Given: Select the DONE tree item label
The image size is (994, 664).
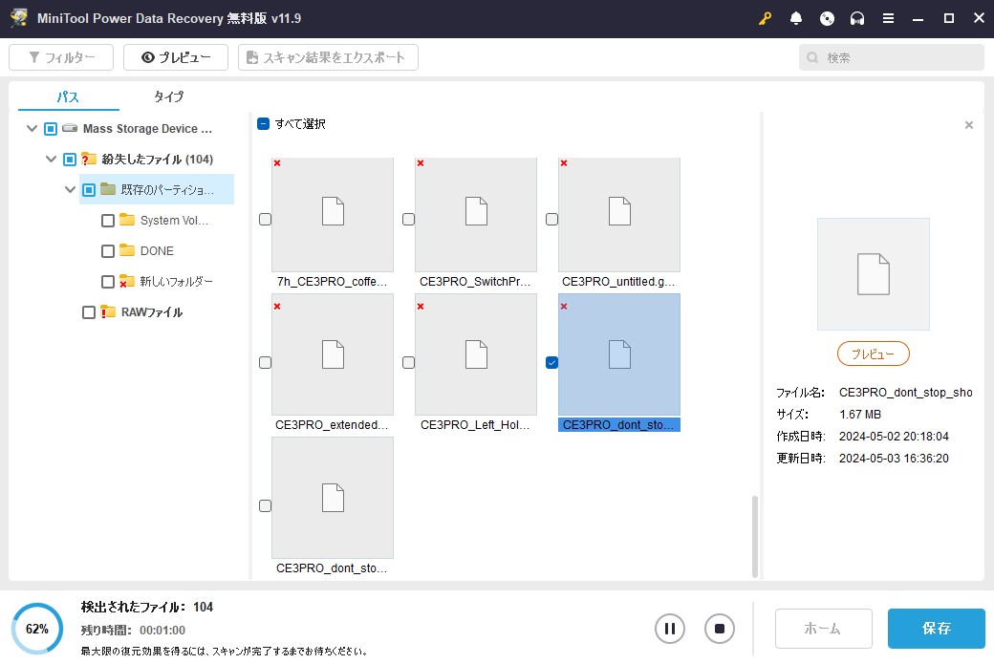Looking at the screenshot, I should [157, 251].
